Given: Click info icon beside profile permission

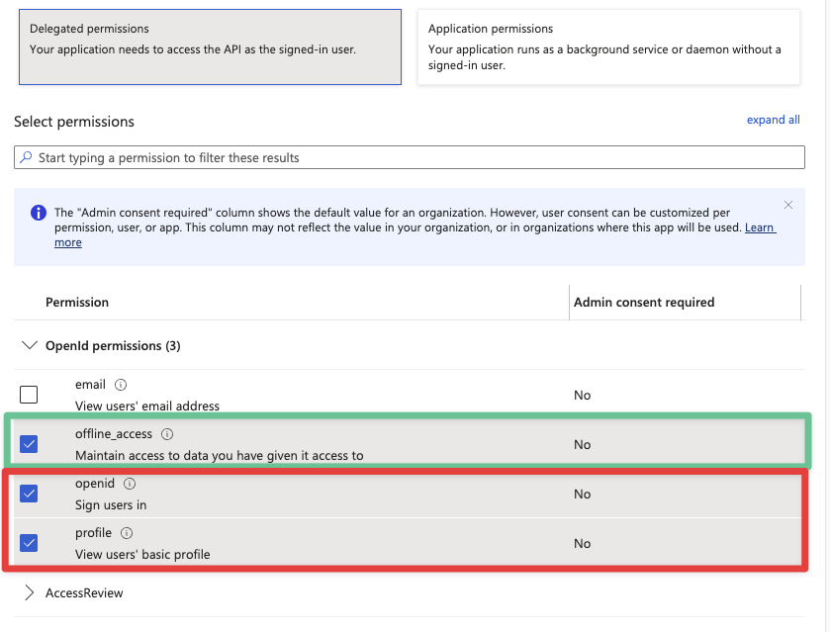Looking at the screenshot, I should pyautogui.click(x=127, y=533).
